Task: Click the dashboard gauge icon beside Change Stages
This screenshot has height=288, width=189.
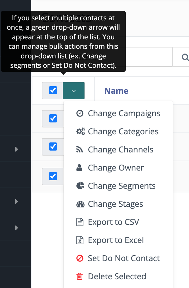Action: (x=80, y=204)
